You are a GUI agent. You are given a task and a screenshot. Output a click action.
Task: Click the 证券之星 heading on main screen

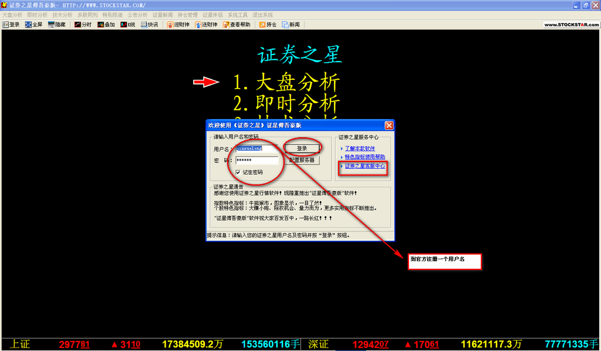299,55
